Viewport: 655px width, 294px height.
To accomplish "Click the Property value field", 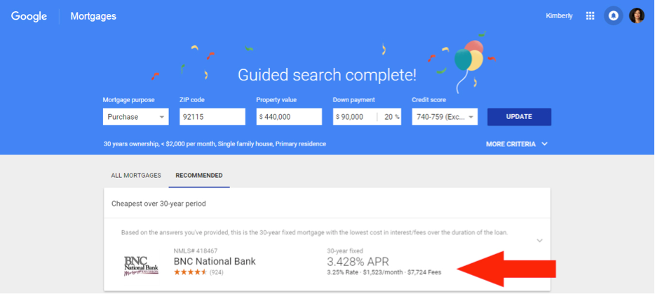I will coord(289,117).
